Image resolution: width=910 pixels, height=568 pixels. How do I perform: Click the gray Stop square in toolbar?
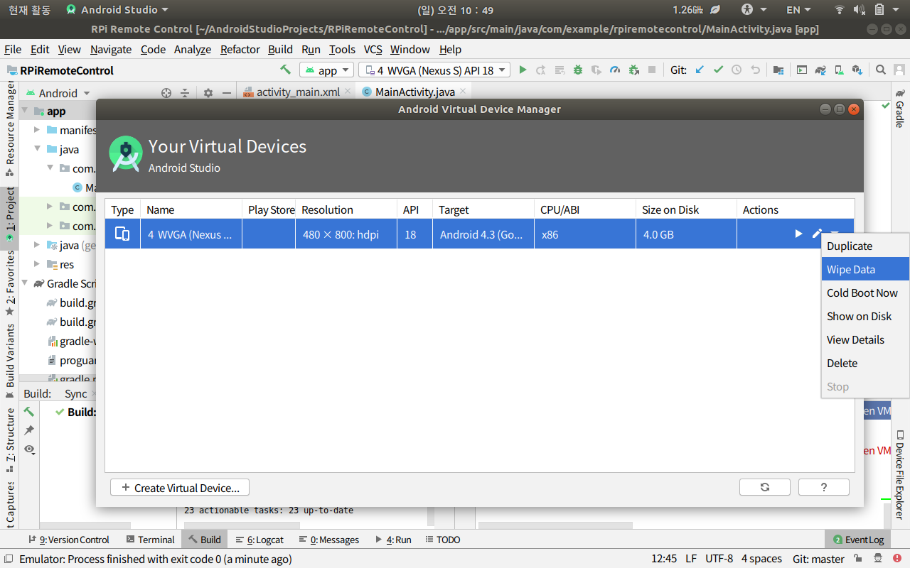pos(652,70)
